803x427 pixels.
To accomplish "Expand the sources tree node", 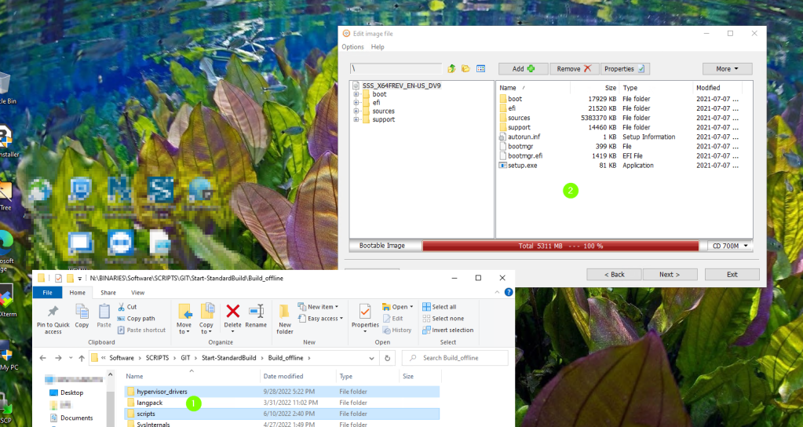I will click(x=356, y=111).
